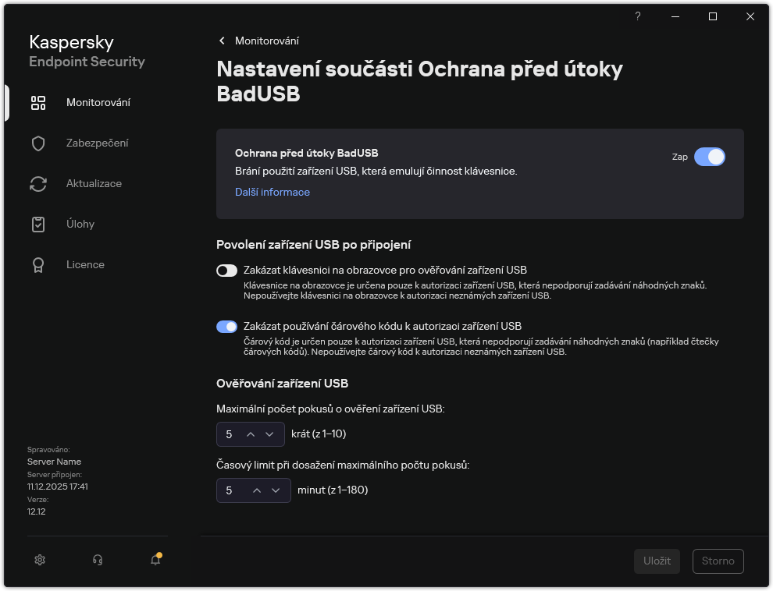Select Úlohy in the navigation menu
This screenshot has width=773, height=591.
tap(80, 224)
